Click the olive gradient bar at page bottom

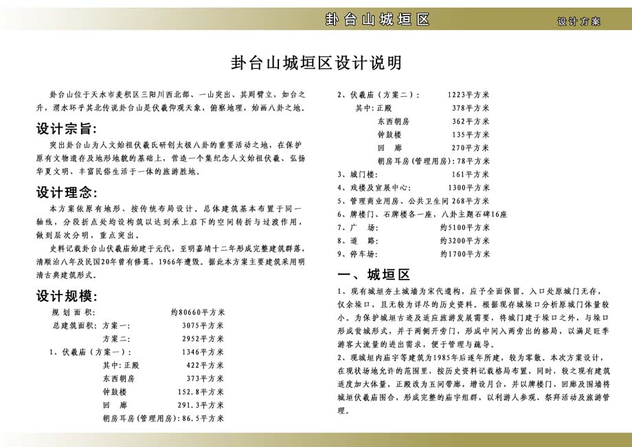click(x=316, y=438)
